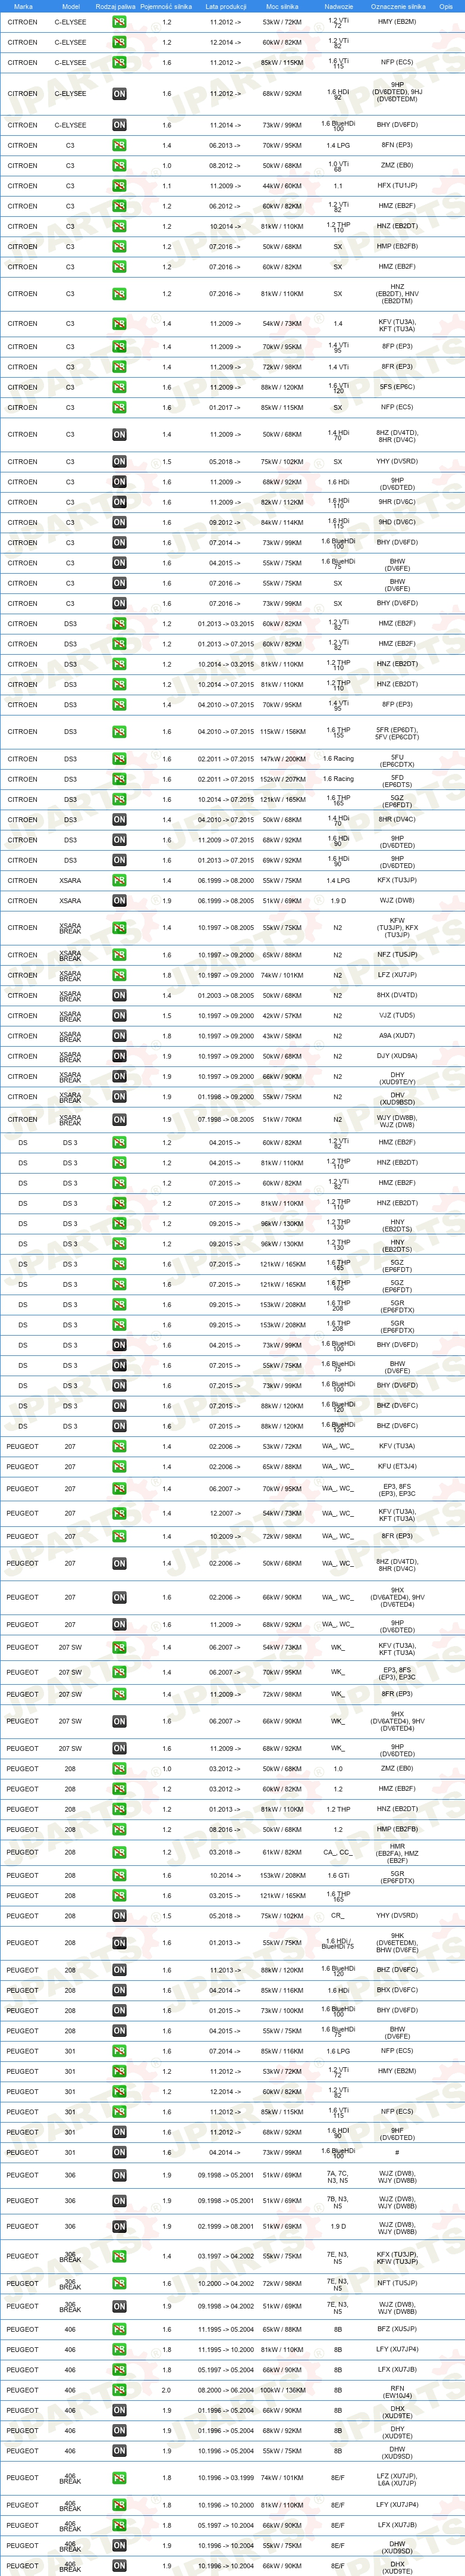Click ON icon in XSARA BREAK A9A (XUD7) row
The image size is (465, 2576).
pyautogui.click(x=119, y=1036)
